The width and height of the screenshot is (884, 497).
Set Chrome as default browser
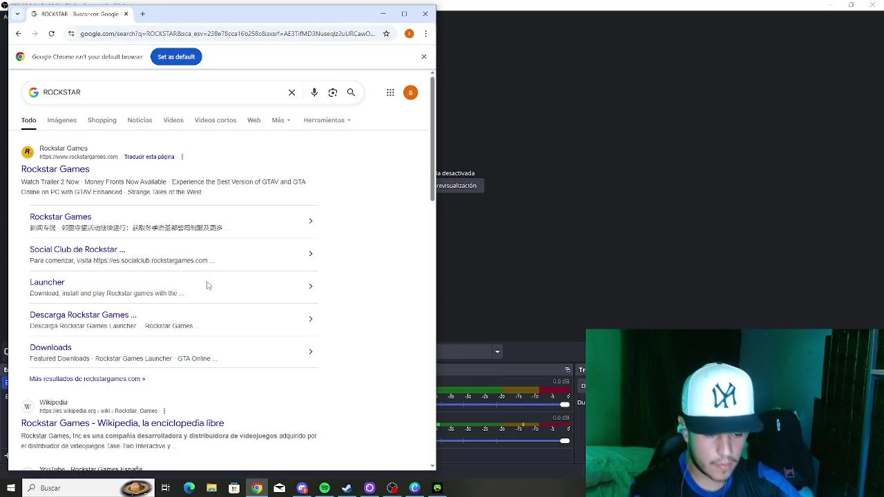coord(176,57)
